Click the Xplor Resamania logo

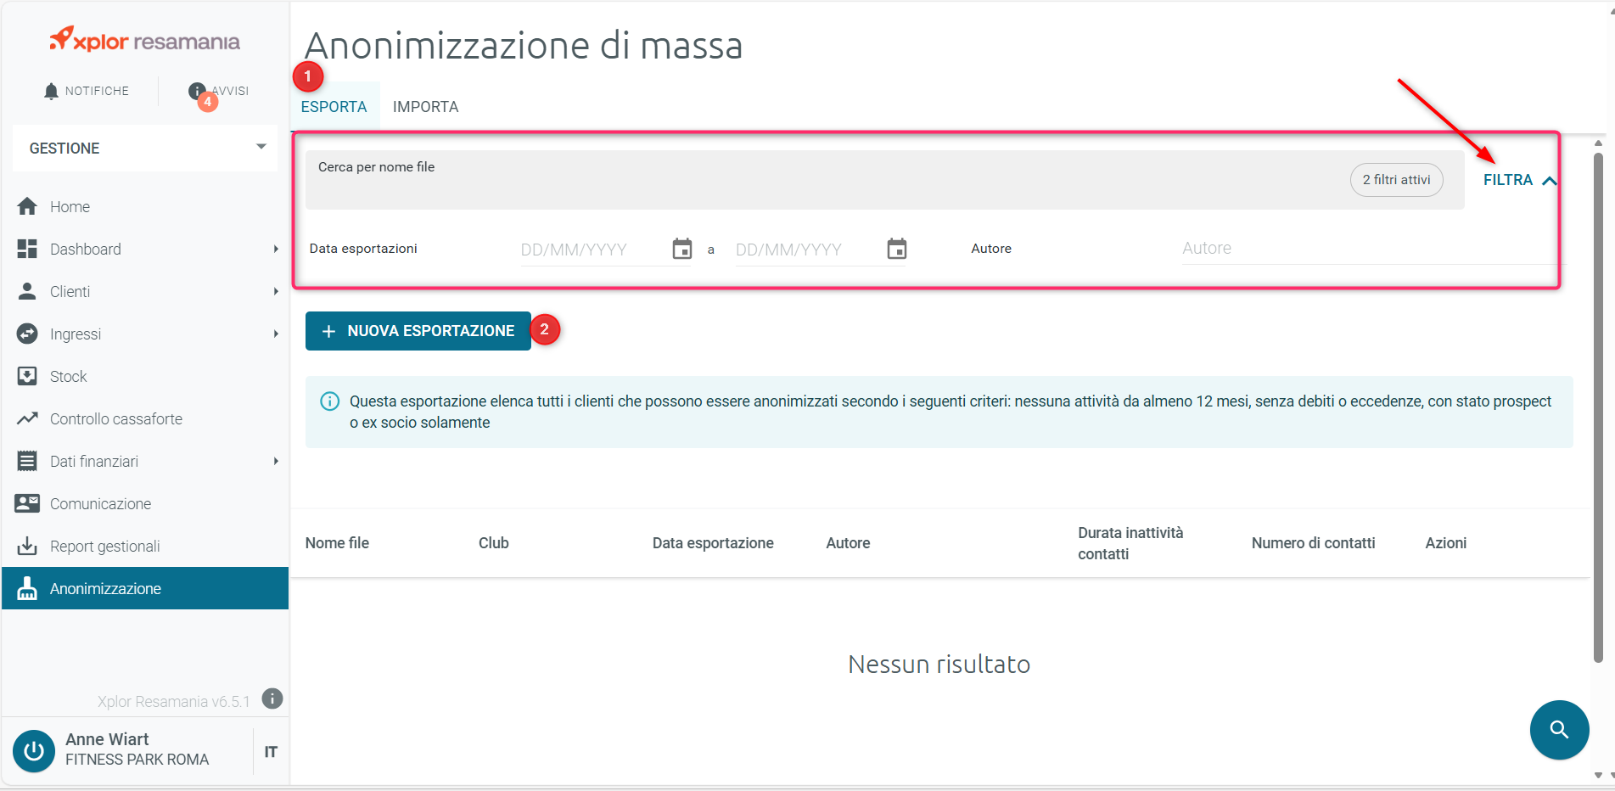click(x=144, y=40)
